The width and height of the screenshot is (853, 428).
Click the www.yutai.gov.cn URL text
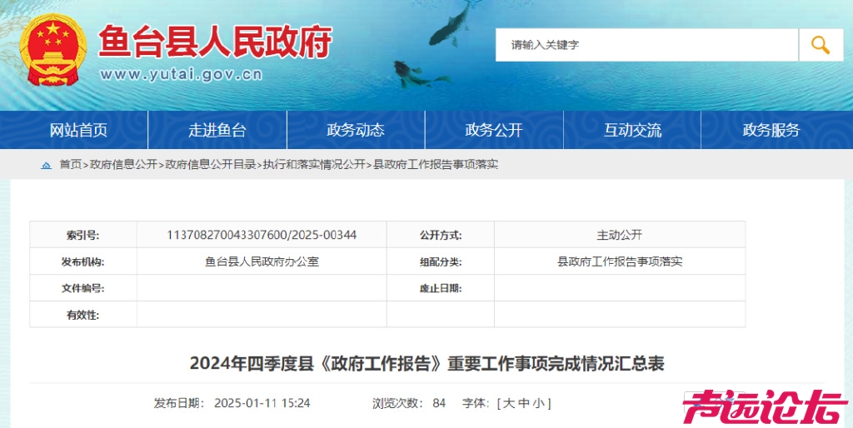181,75
